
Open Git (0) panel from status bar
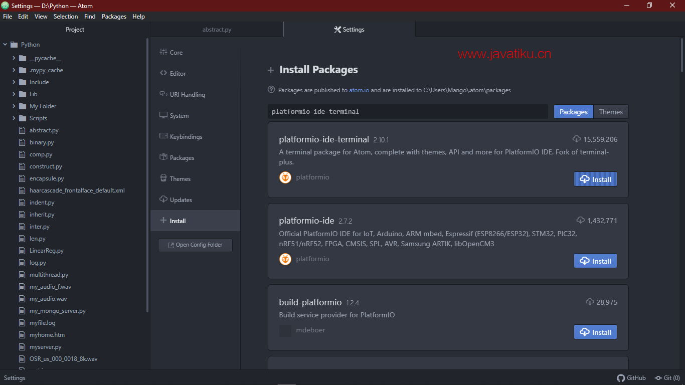(667, 378)
